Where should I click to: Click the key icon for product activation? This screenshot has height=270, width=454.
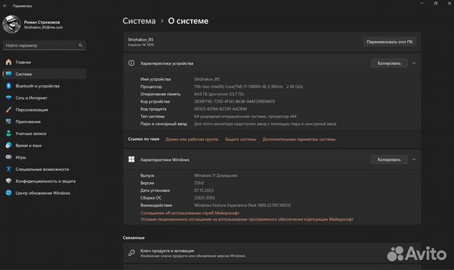131,253
